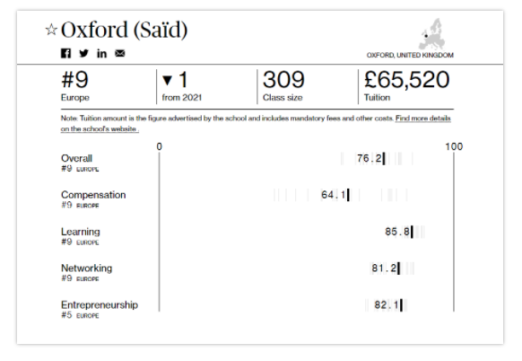Click the £65,520 tuition figure

pos(407,80)
